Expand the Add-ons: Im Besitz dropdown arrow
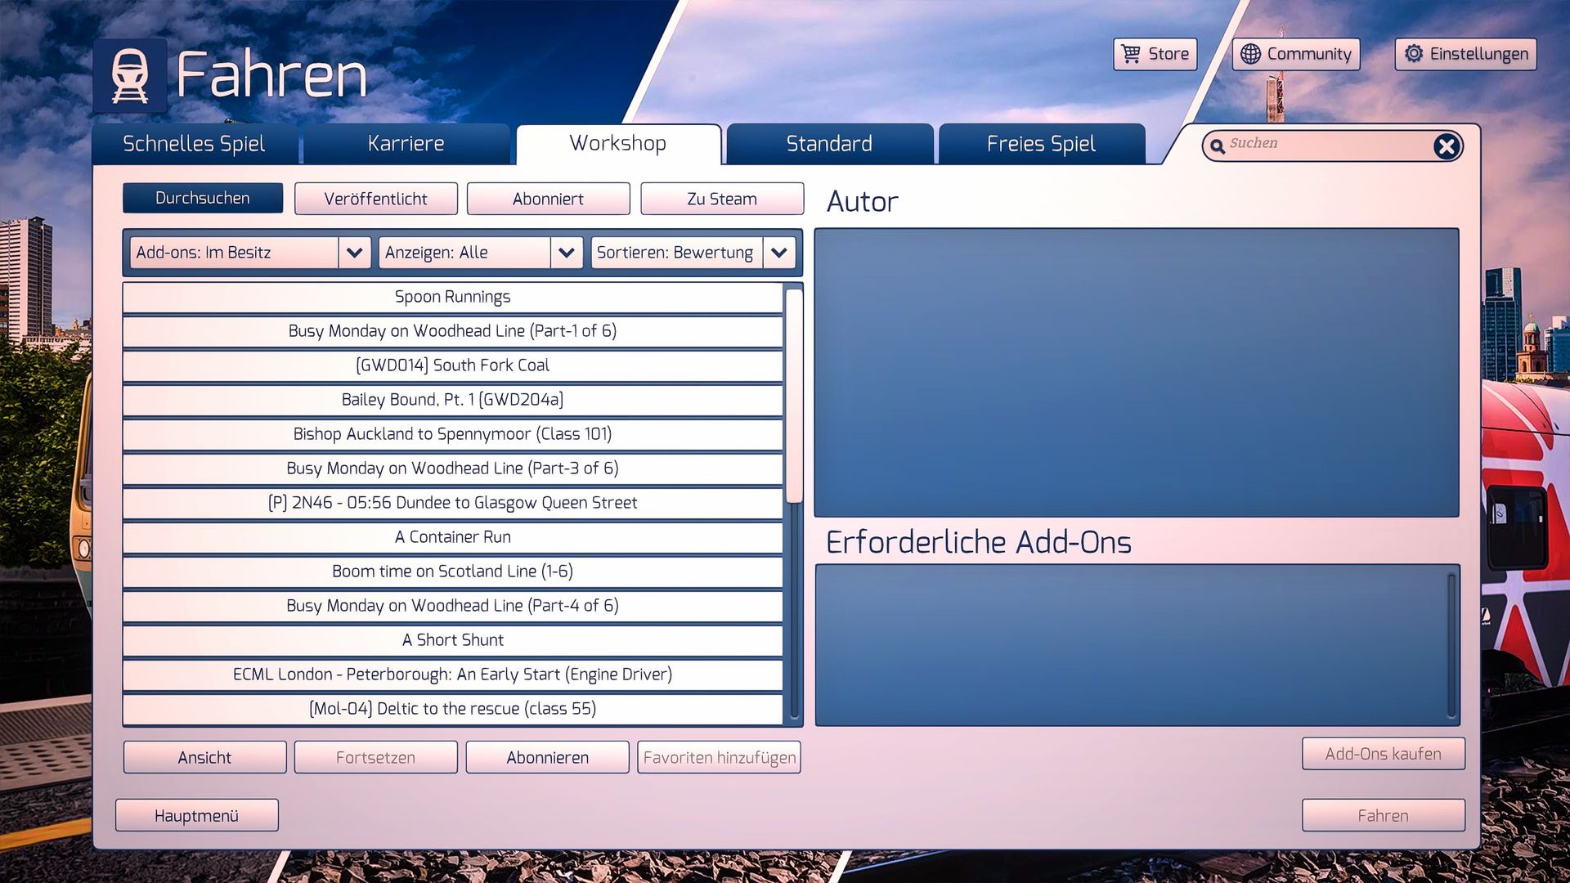The width and height of the screenshot is (1570, 883). [354, 253]
